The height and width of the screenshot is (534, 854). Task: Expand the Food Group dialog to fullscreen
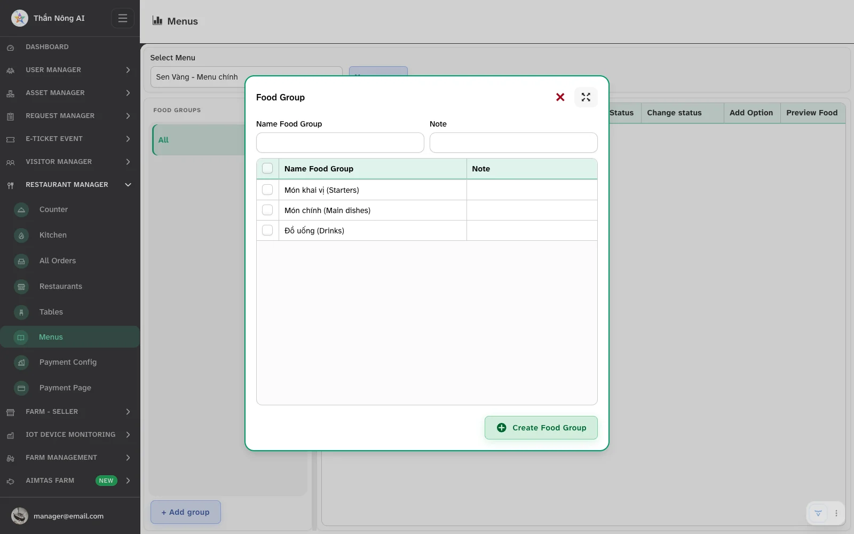(586, 97)
